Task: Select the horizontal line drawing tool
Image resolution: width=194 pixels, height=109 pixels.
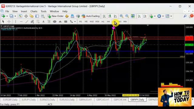Action: click(x=21, y=21)
